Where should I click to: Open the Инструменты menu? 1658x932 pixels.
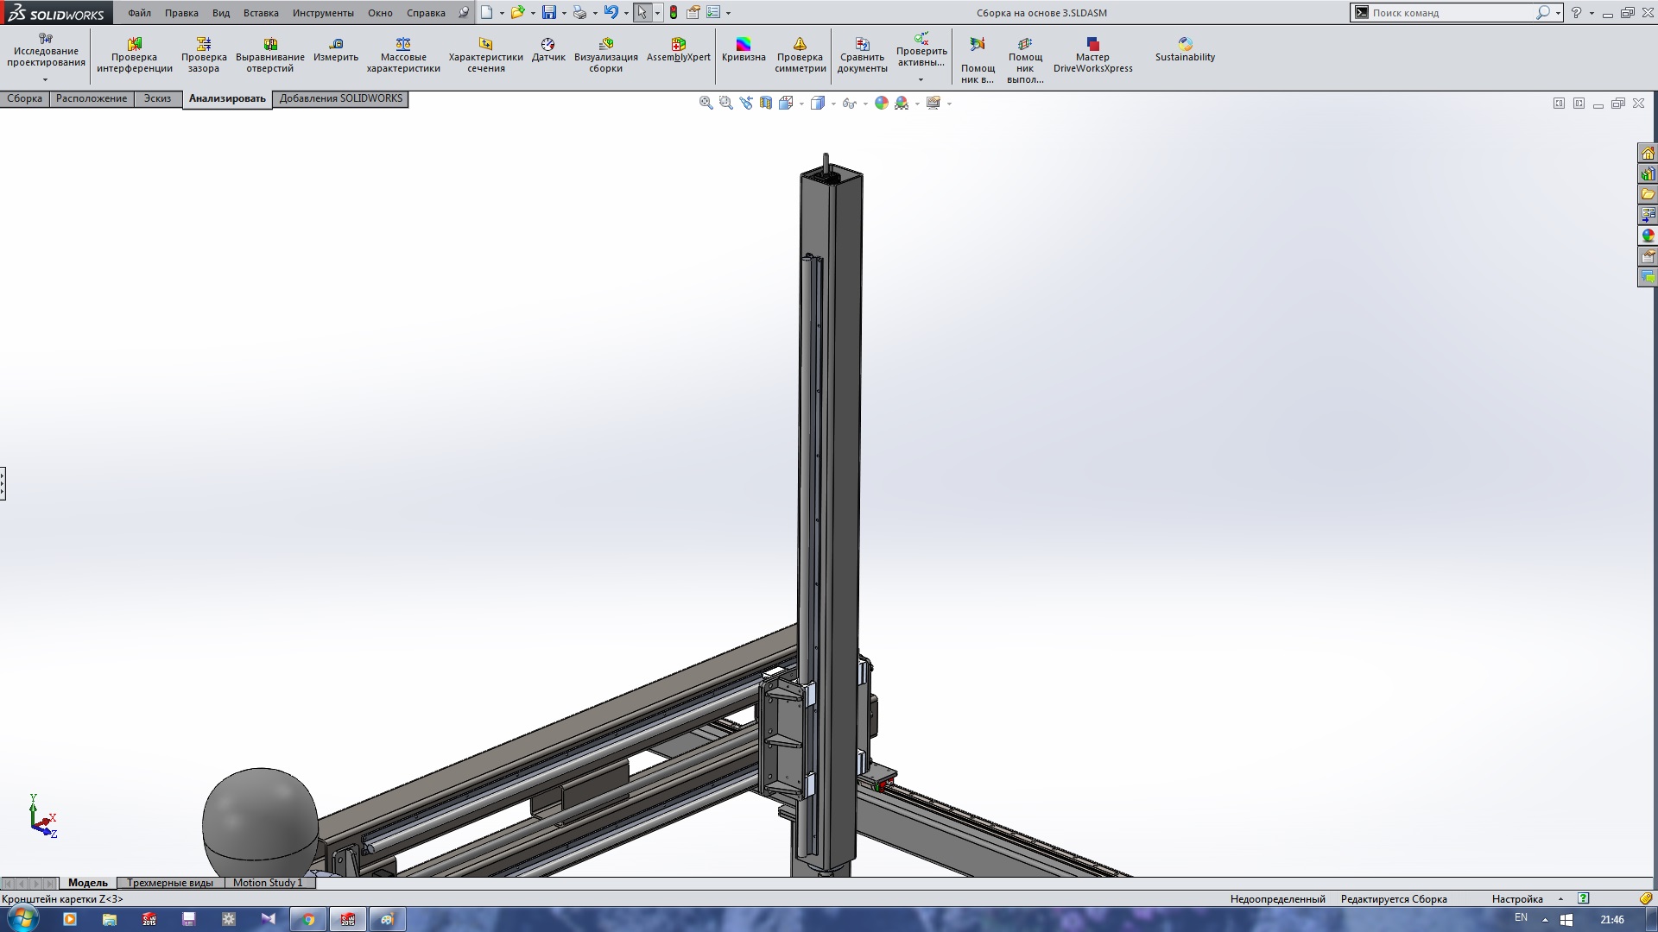click(x=322, y=13)
